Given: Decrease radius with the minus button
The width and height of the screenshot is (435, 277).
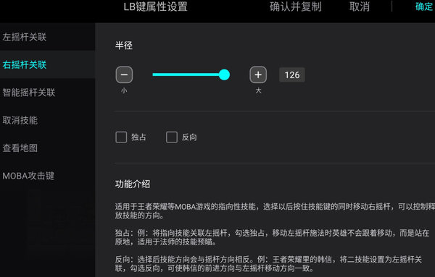Looking at the screenshot, I should coord(124,74).
